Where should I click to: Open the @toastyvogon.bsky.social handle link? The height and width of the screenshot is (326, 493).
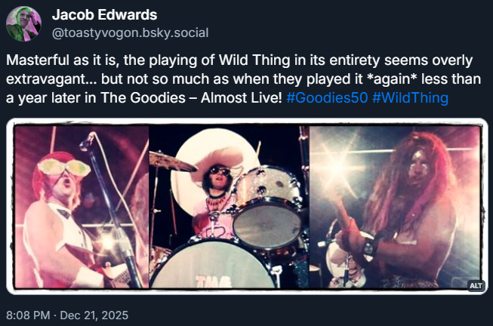coord(129,33)
